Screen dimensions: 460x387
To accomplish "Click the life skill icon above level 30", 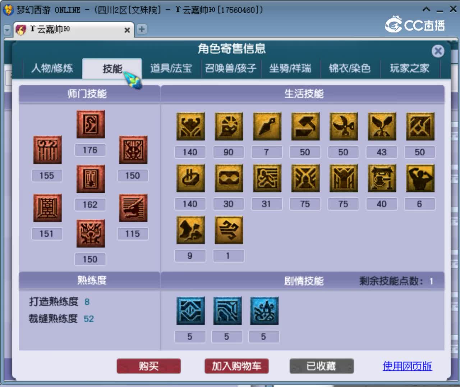I will click(229, 178).
